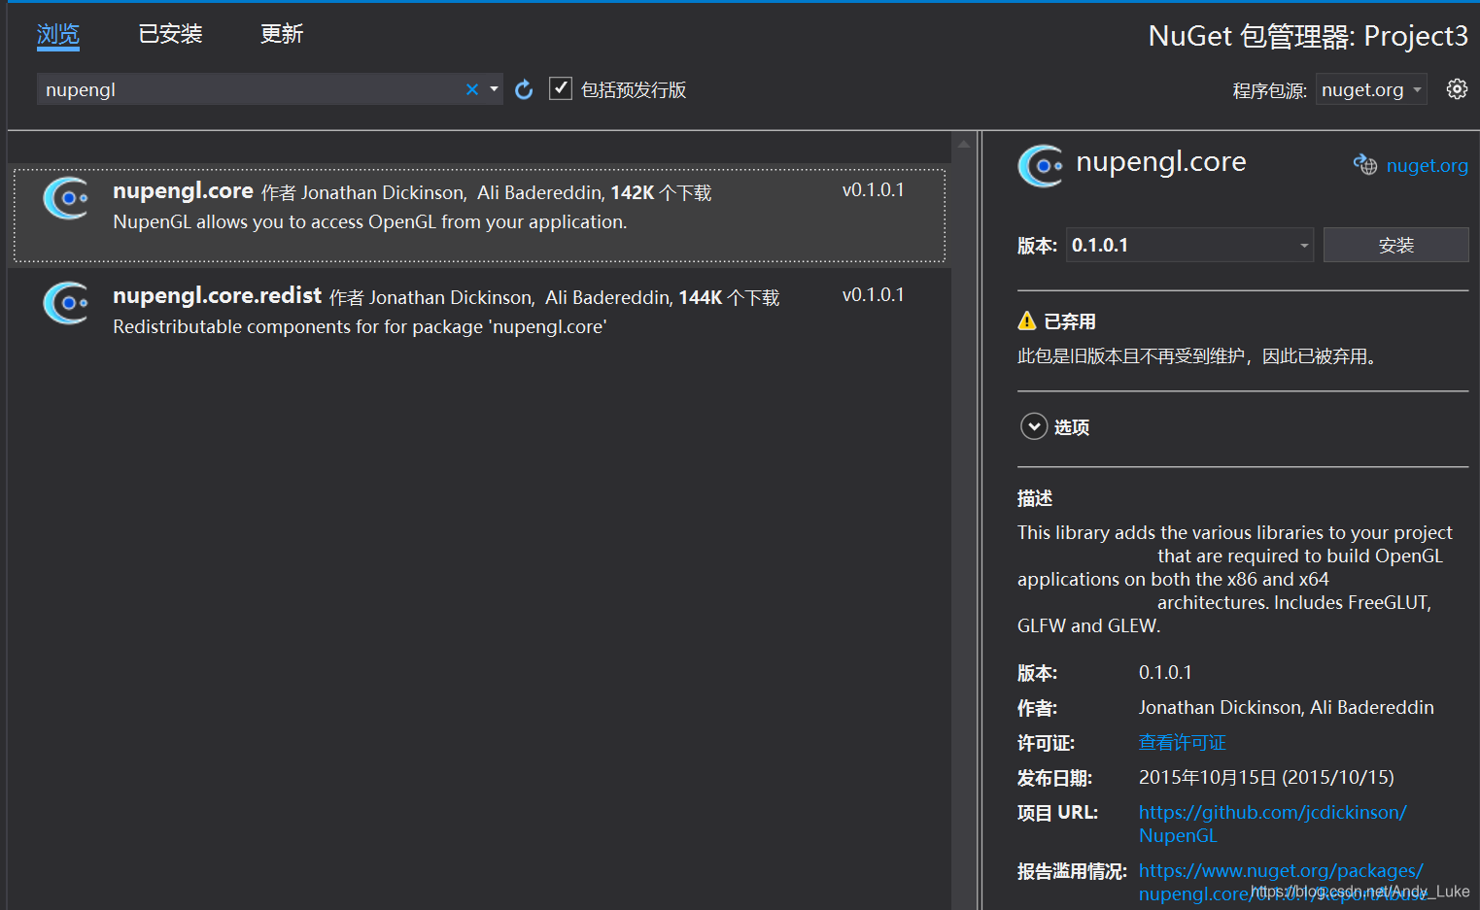The image size is (1480, 910).
Task: Switch to the Browse tab
Action: (x=58, y=35)
